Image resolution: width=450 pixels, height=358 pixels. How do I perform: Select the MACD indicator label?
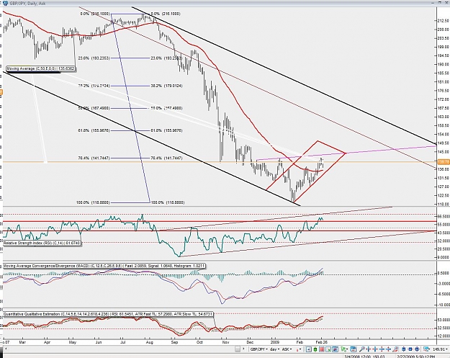click(x=104, y=266)
